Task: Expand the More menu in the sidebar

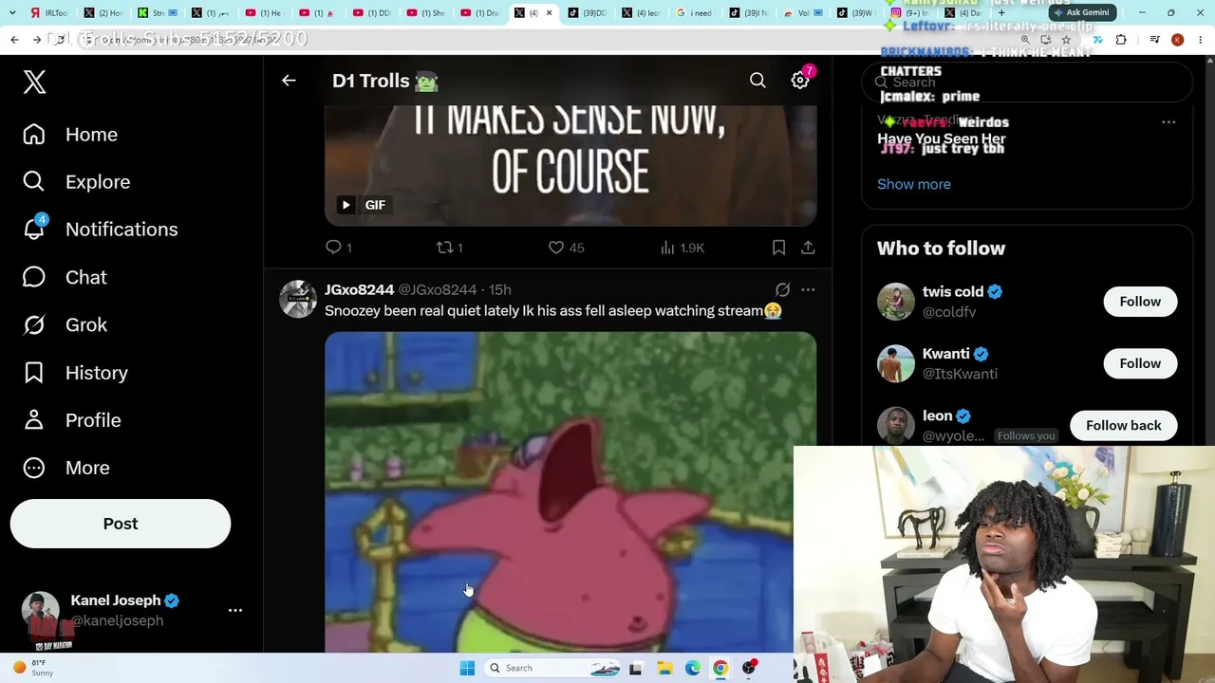Action: tap(66, 468)
